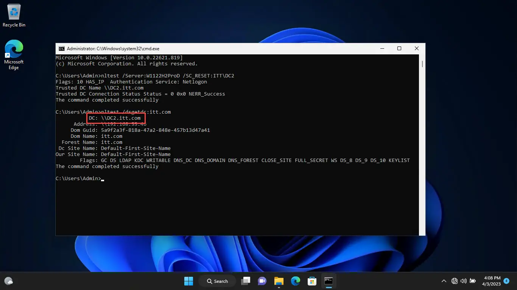Select the Microsoft Edge desktop shortcut
The width and height of the screenshot is (517, 290).
[x=14, y=55]
